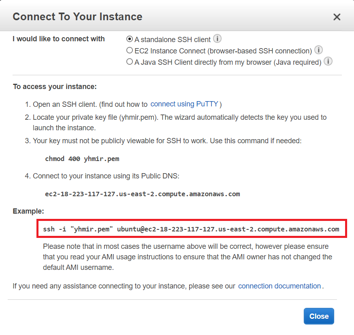Show info icon for EC2 Instance Connect

coord(318,50)
